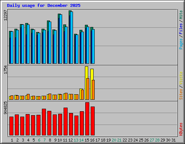The height and width of the screenshot is (144, 185).
Task: Click the blue 'Files' legend label
Action: pos(181,29)
